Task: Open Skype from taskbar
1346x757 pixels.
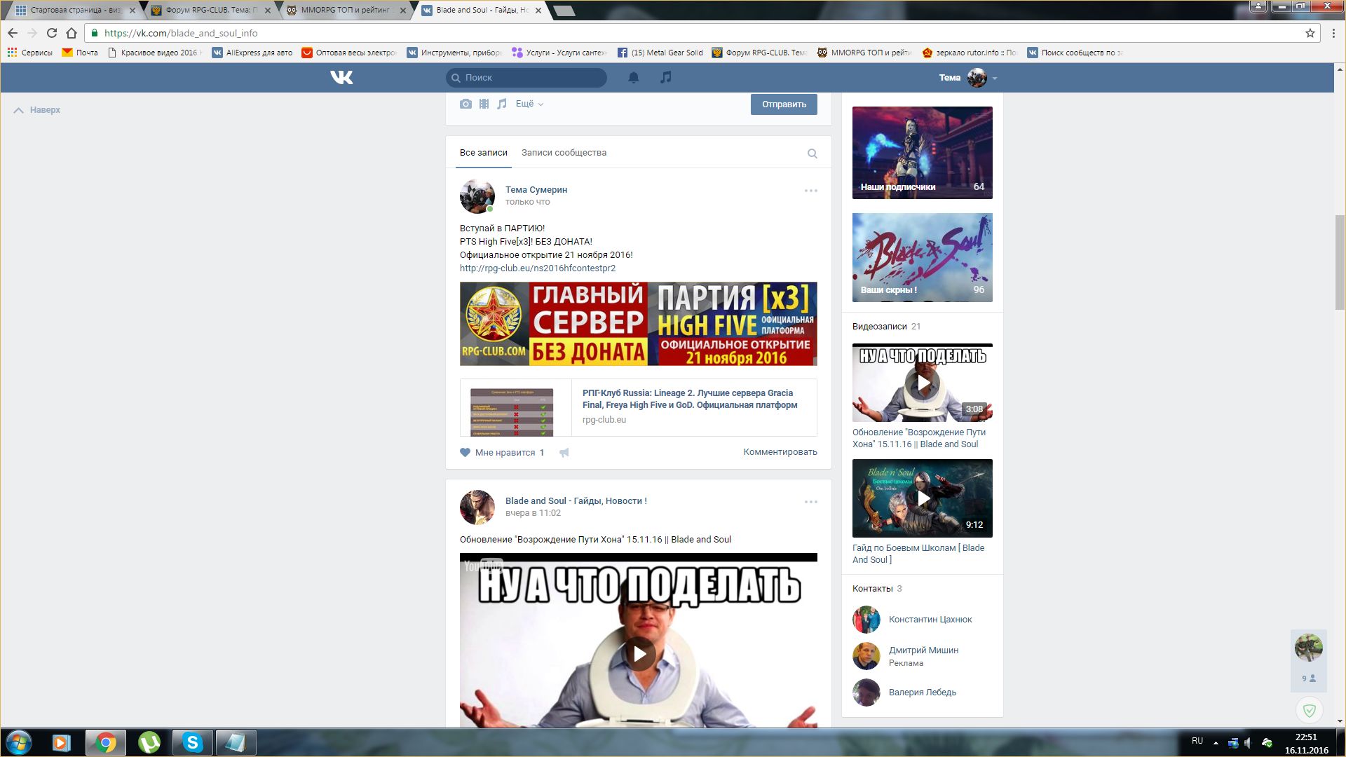Action: [x=192, y=742]
